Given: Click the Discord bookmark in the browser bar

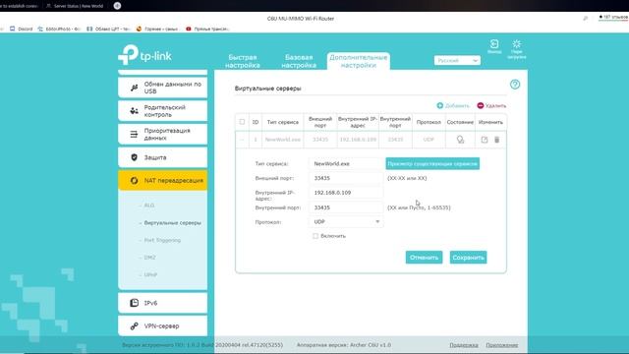Looking at the screenshot, I should click(x=21, y=29).
